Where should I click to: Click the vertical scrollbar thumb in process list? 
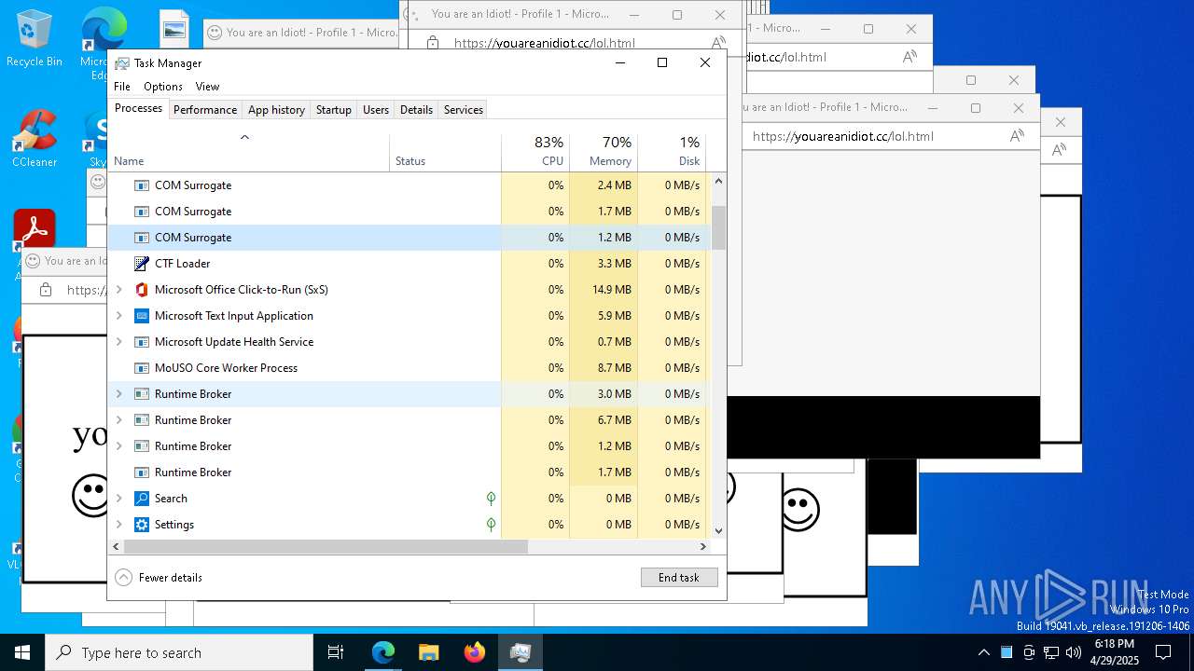718,227
